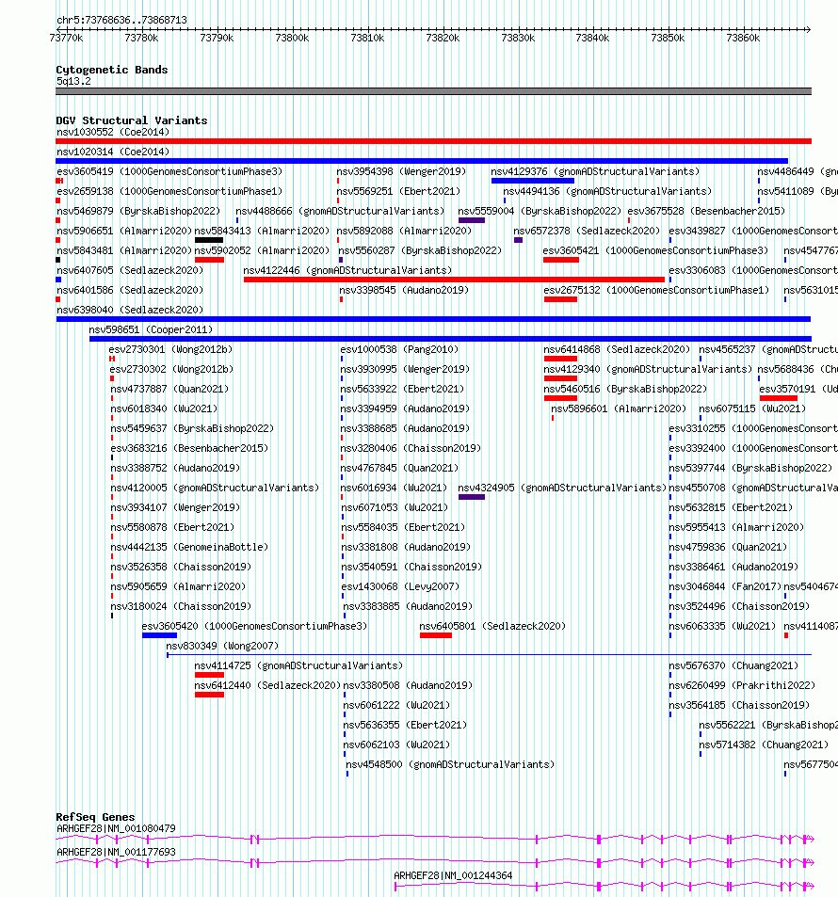Screen dimensions: 838x897
Task: Click the purple bar under nsv4324905
Action: click(x=471, y=497)
